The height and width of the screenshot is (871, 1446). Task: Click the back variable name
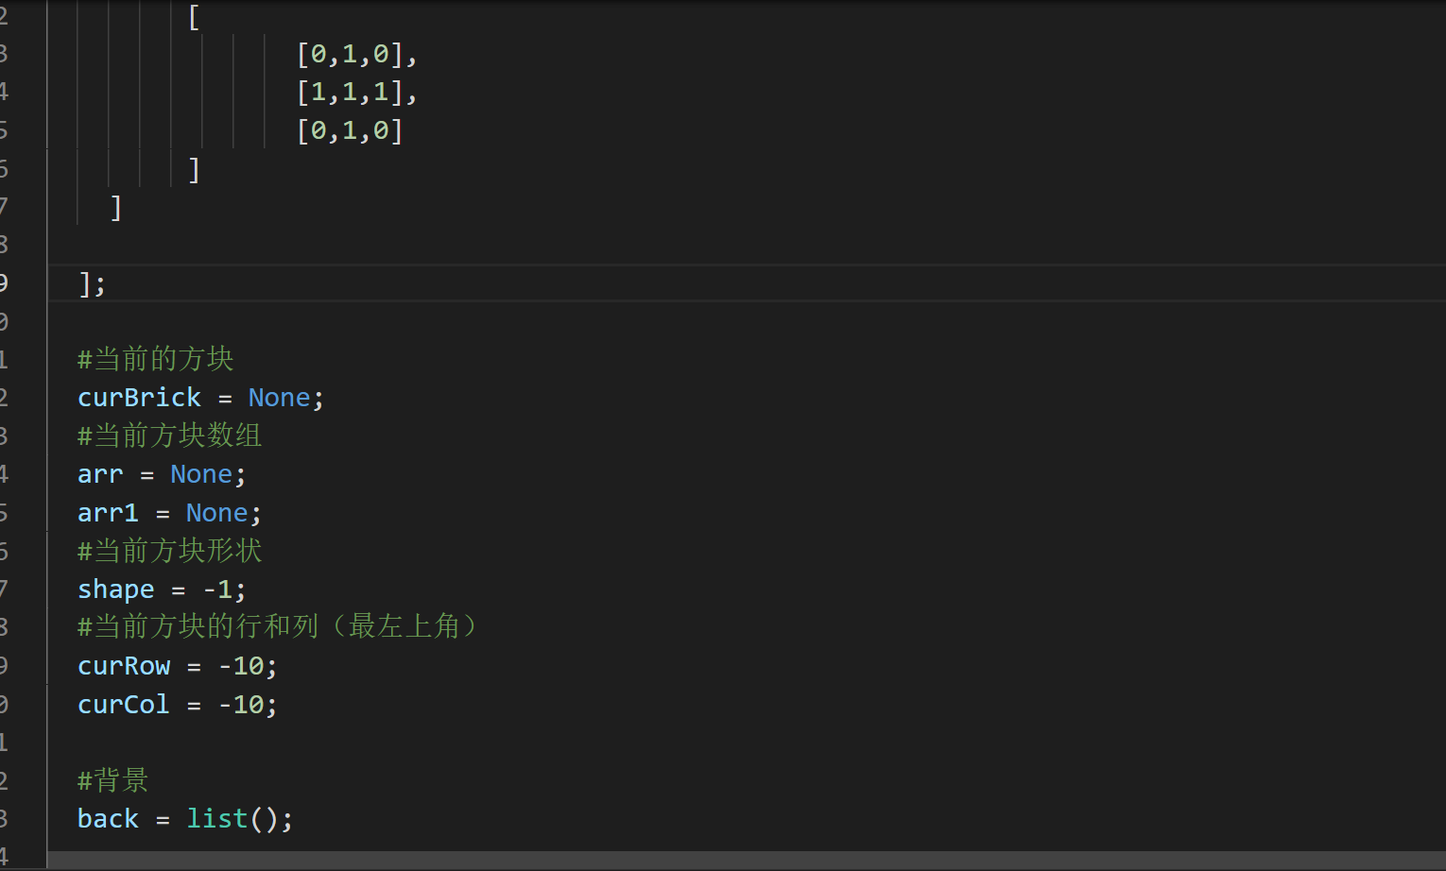108,819
